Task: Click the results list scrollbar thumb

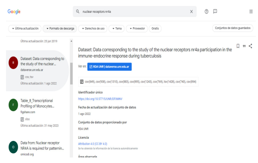Action: pos(71,74)
